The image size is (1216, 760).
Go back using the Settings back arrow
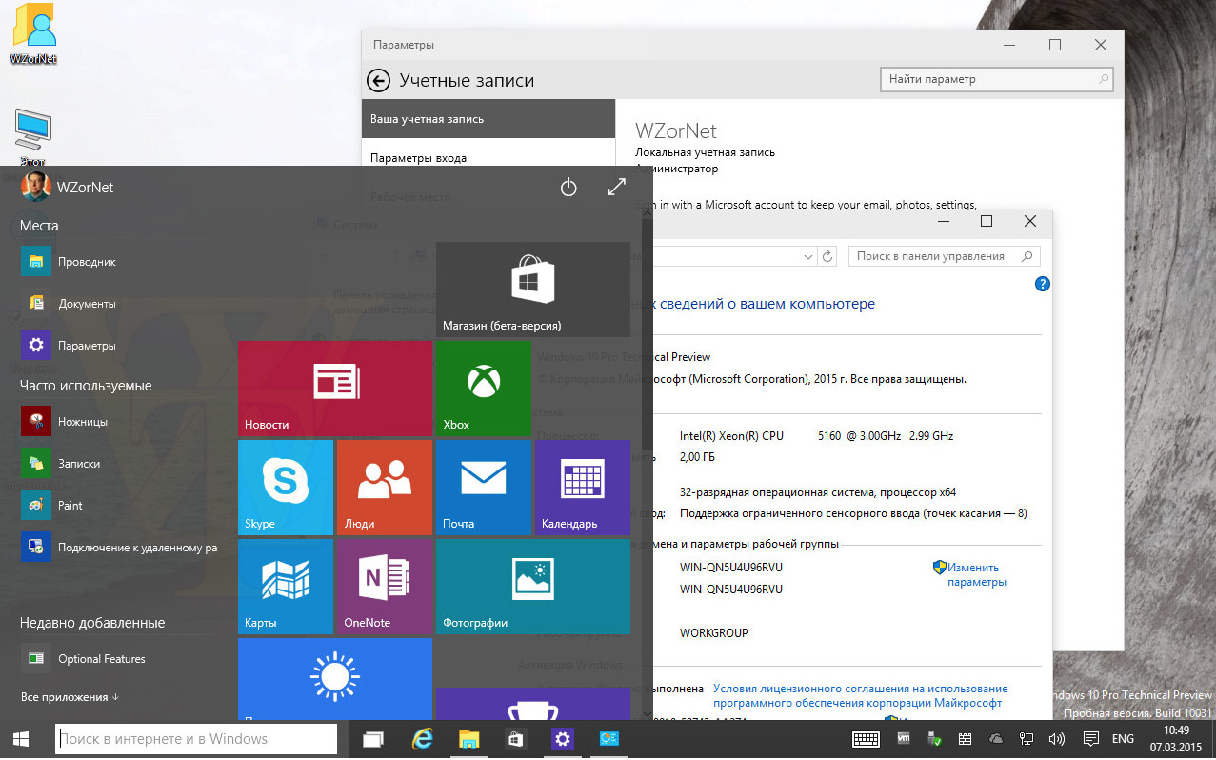(379, 81)
